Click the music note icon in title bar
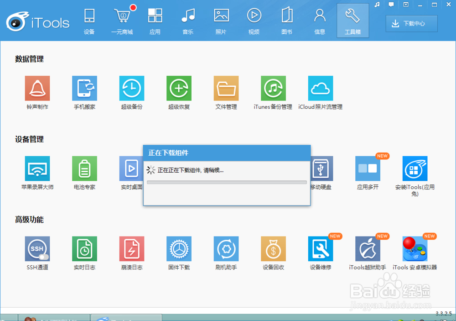 (x=377, y=5)
